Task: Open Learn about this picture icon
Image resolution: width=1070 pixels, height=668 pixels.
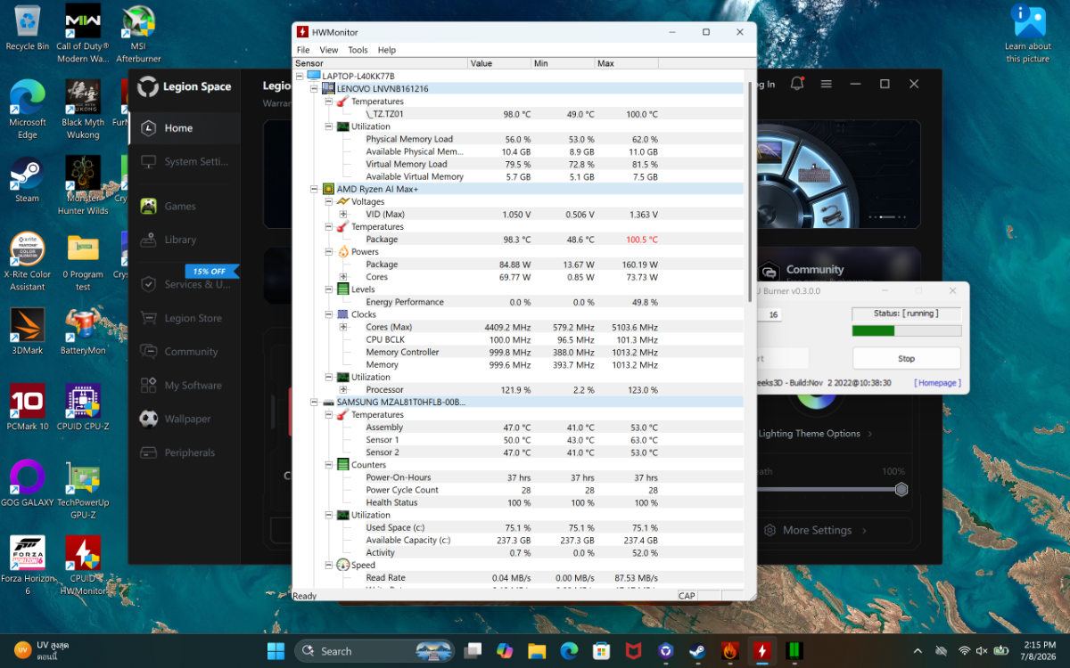Action: [1028, 34]
